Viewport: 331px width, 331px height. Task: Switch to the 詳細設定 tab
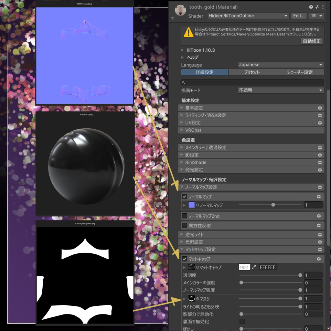coord(205,72)
